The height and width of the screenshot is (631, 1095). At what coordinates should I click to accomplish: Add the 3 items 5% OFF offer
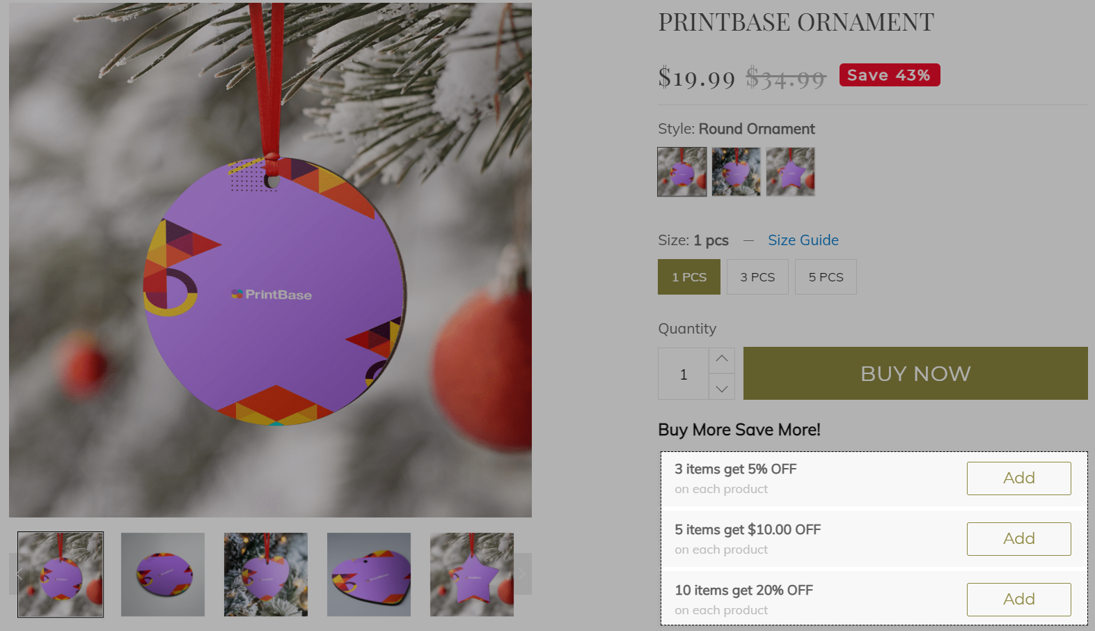tap(1019, 478)
